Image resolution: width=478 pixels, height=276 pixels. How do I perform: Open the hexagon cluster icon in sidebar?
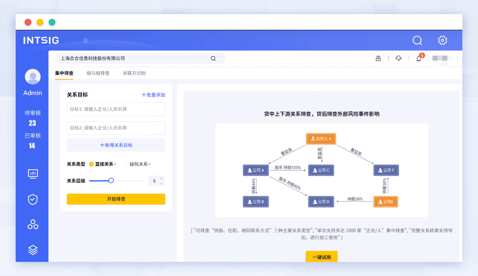tap(33, 225)
